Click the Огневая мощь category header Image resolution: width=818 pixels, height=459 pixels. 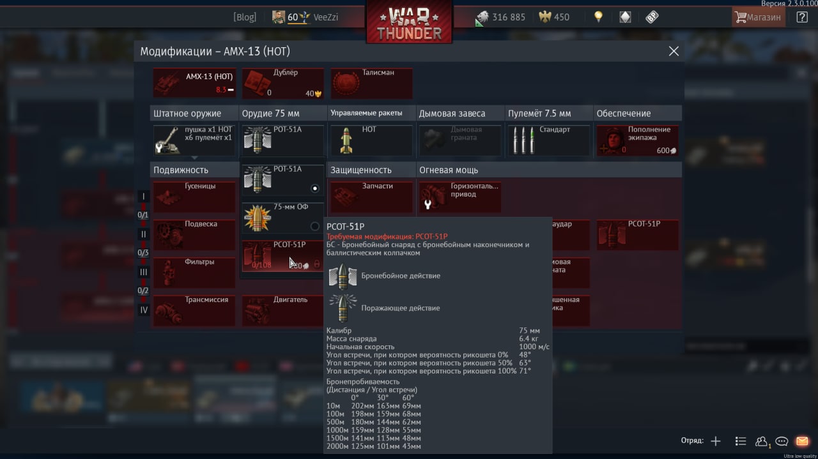point(549,170)
